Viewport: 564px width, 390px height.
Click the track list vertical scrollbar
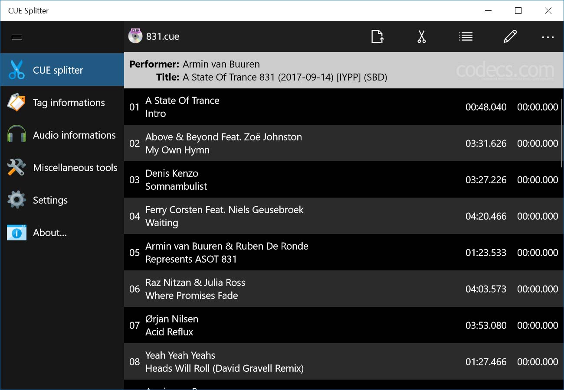coord(562,133)
